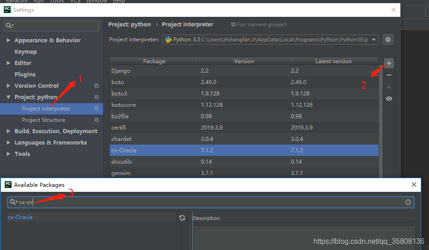Select the boto package row
The width and height of the screenshot is (429, 250).
click(244, 82)
